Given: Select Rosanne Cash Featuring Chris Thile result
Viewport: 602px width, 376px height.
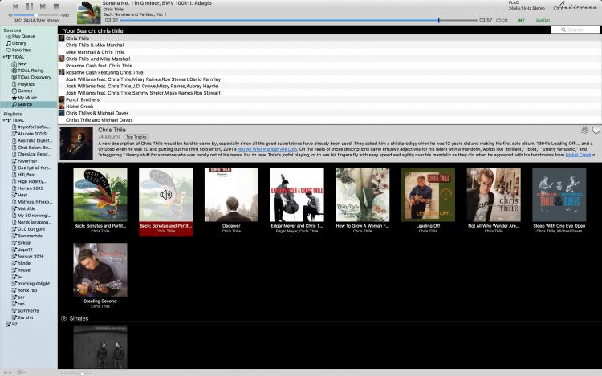Looking at the screenshot, I should (329, 72).
